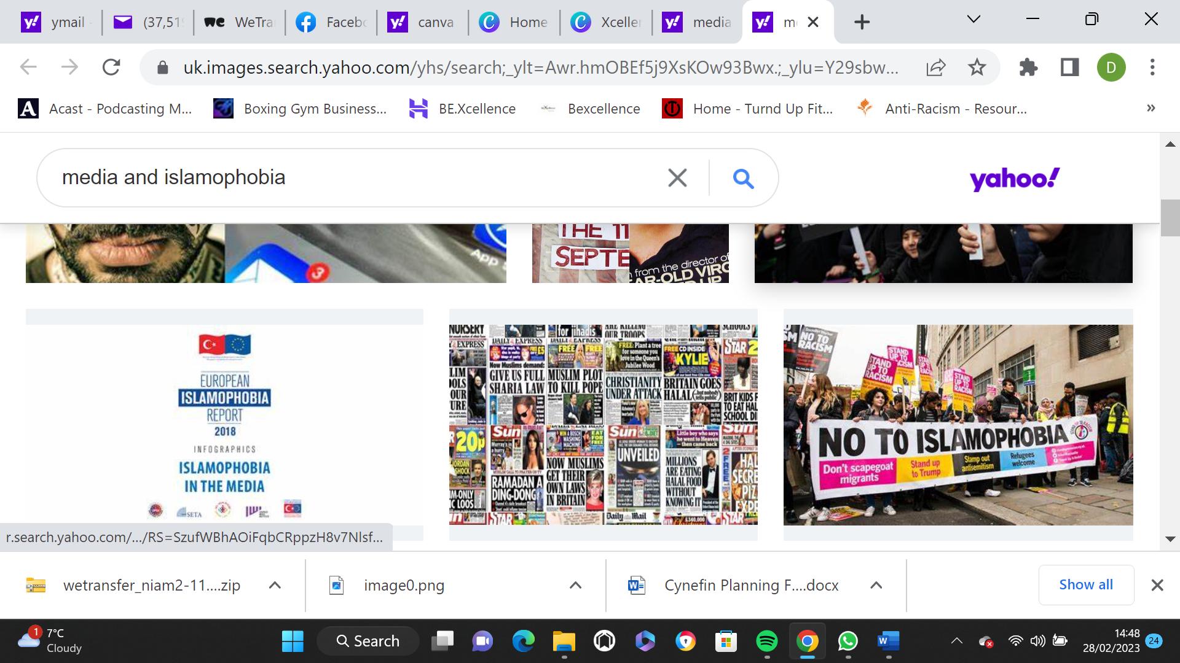Click the blue search magnifier icon
Image resolution: width=1180 pixels, height=663 pixels.
point(743,178)
